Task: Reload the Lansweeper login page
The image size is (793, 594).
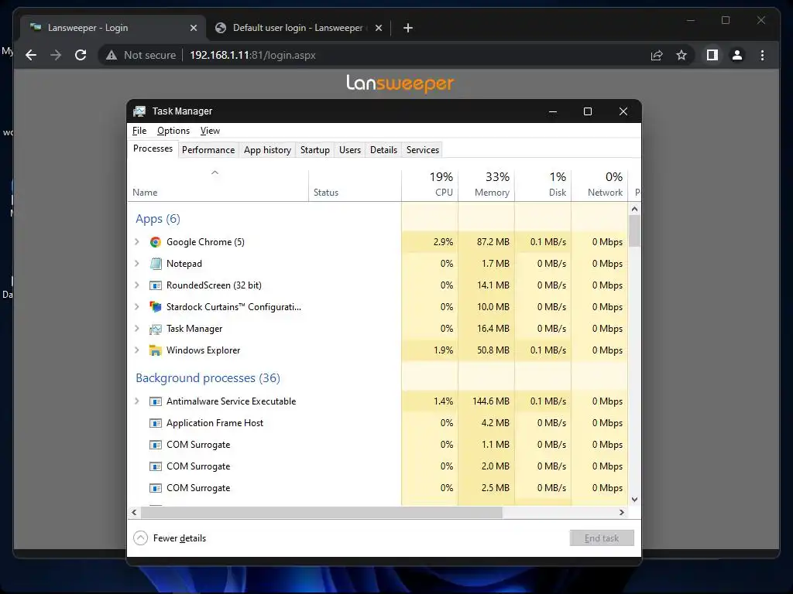Action: pyautogui.click(x=81, y=55)
